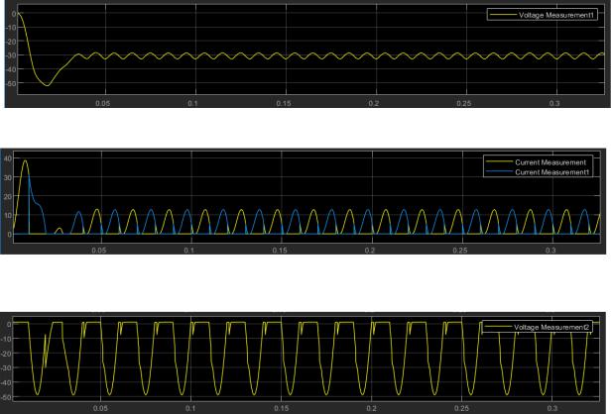Click the 0.3 time label under Voltage Measurement1 plot
The image size is (611, 414).
(554, 103)
